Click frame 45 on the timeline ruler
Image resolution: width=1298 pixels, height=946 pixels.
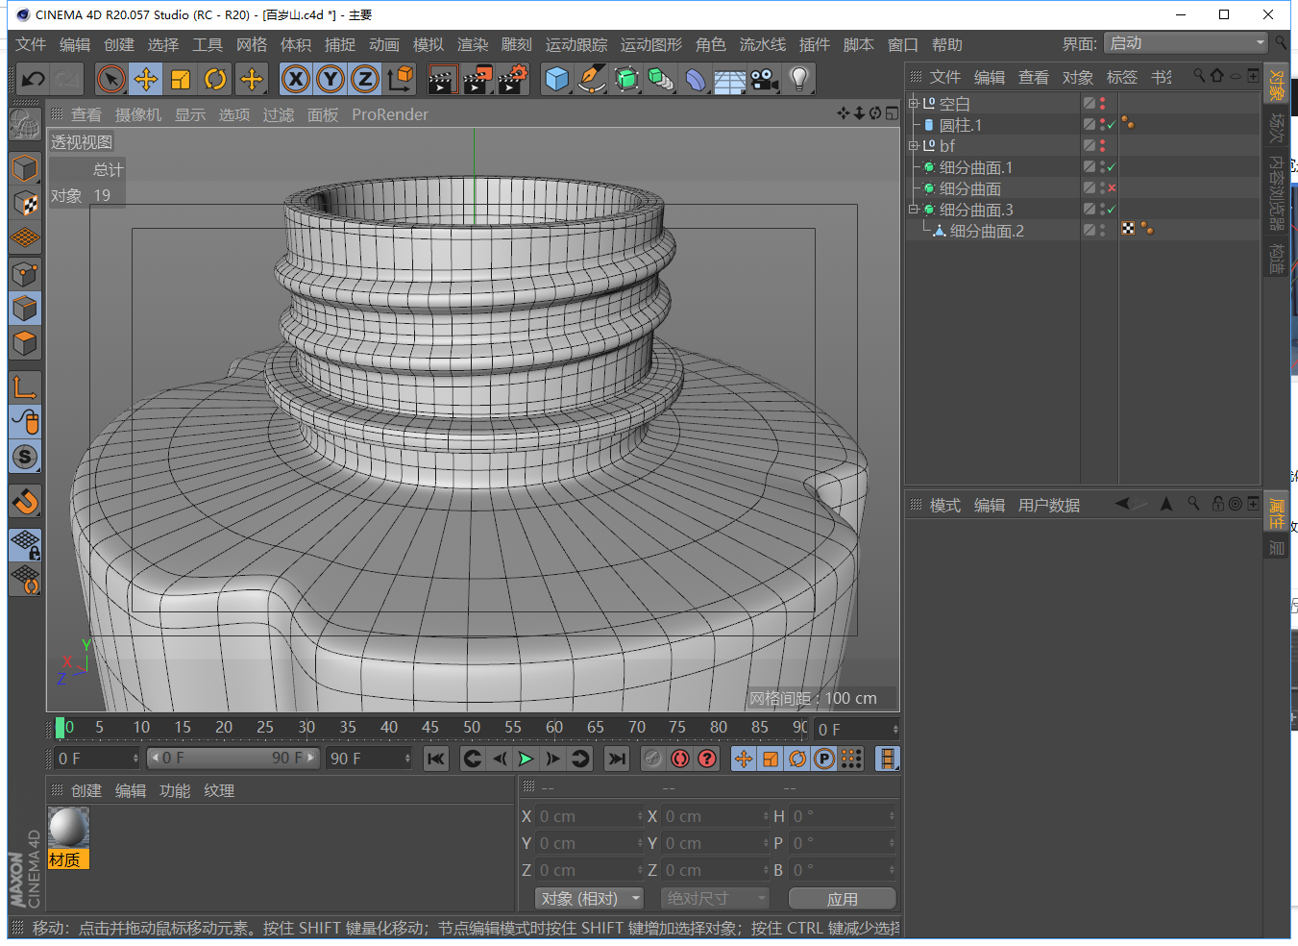pyautogui.click(x=429, y=727)
